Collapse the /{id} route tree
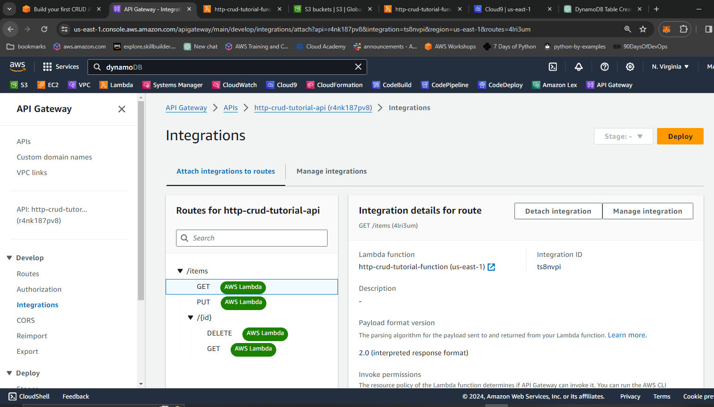714x407 pixels. [x=191, y=318]
